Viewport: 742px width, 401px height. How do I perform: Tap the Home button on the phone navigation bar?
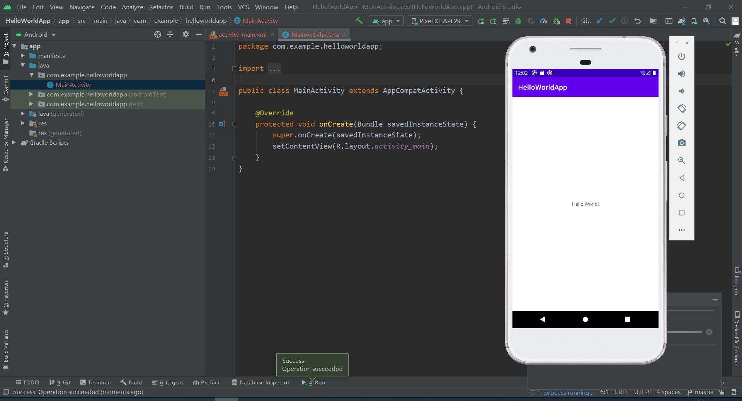click(585, 319)
